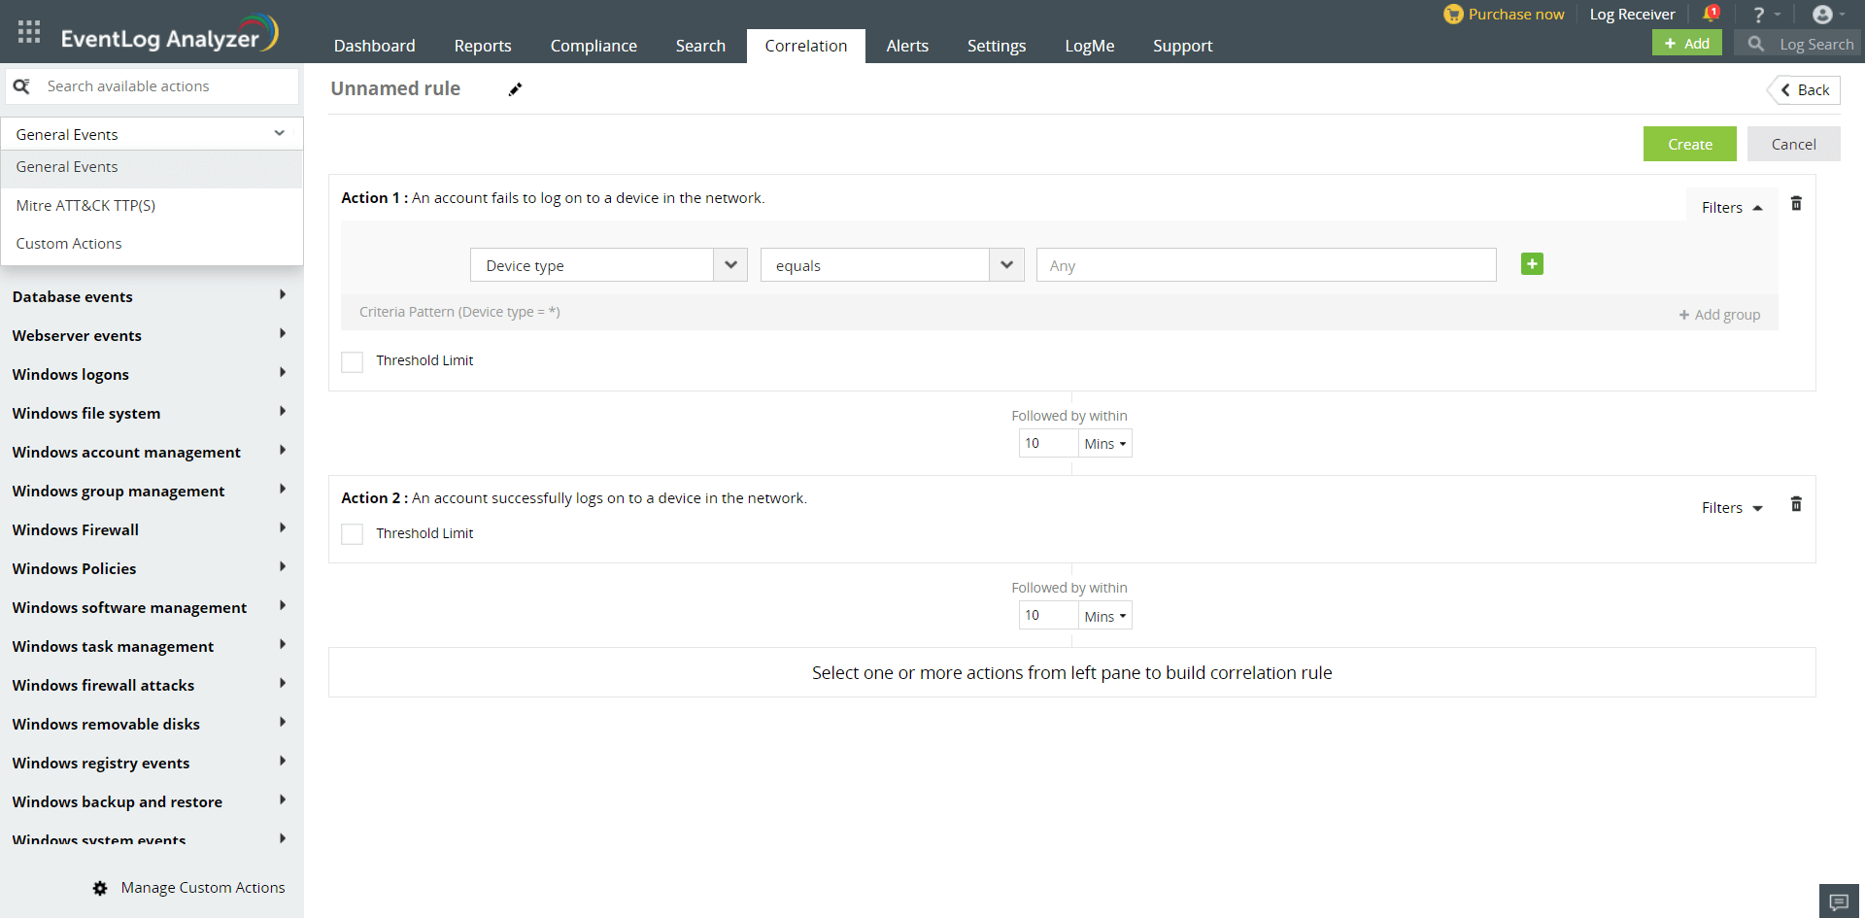Delete Action 2 using trash icon
This screenshot has width=1865, height=918.
(x=1796, y=504)
